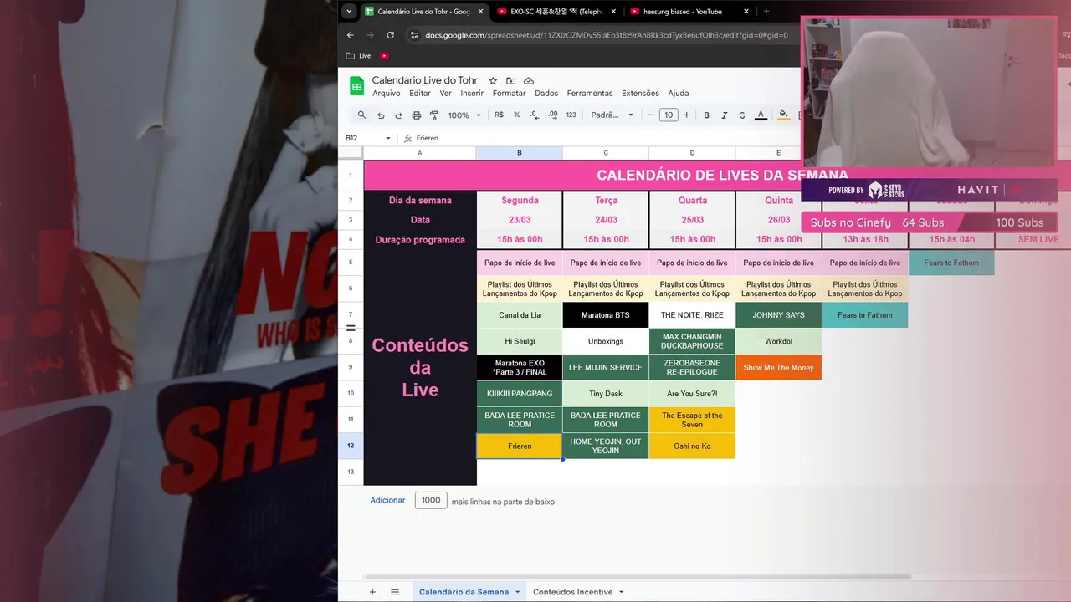Star the Calendário Live do Tohr document
Image resolution: width=1071 pixels, height=602 pixels.
(x=493, y=81)
